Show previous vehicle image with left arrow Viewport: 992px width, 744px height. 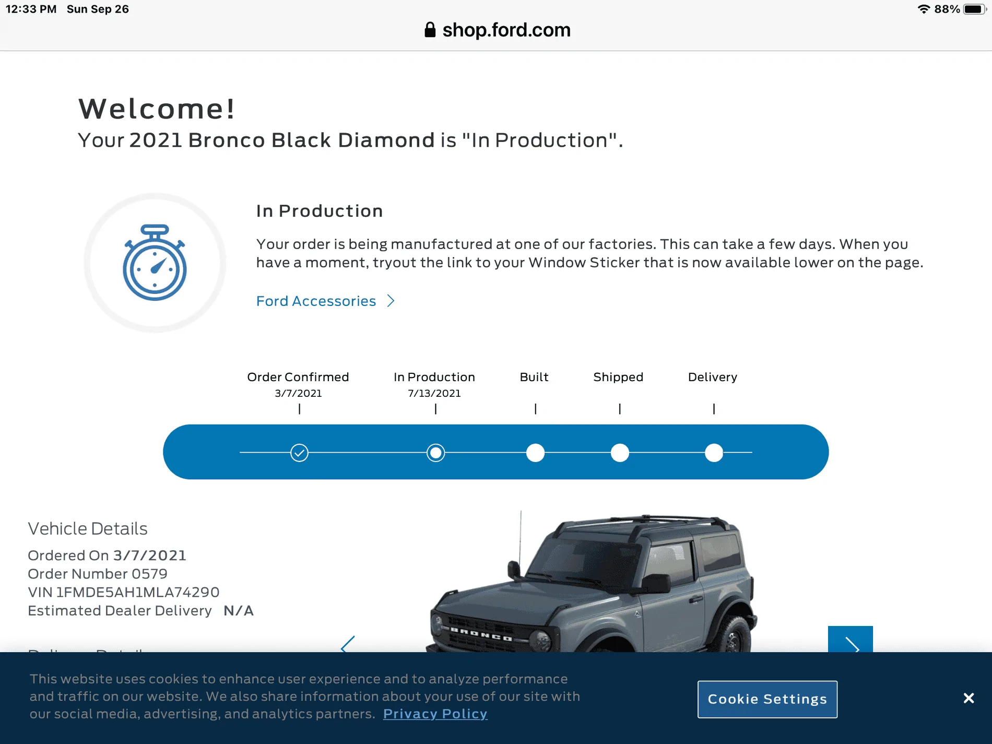(348, 644)
